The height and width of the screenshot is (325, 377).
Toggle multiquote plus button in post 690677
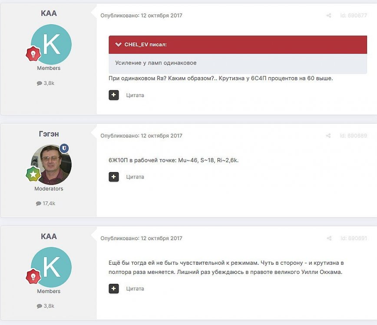pos(114,95)
